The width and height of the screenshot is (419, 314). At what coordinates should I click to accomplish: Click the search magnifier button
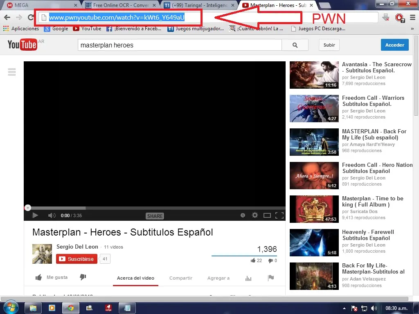[x=295, y=45]
